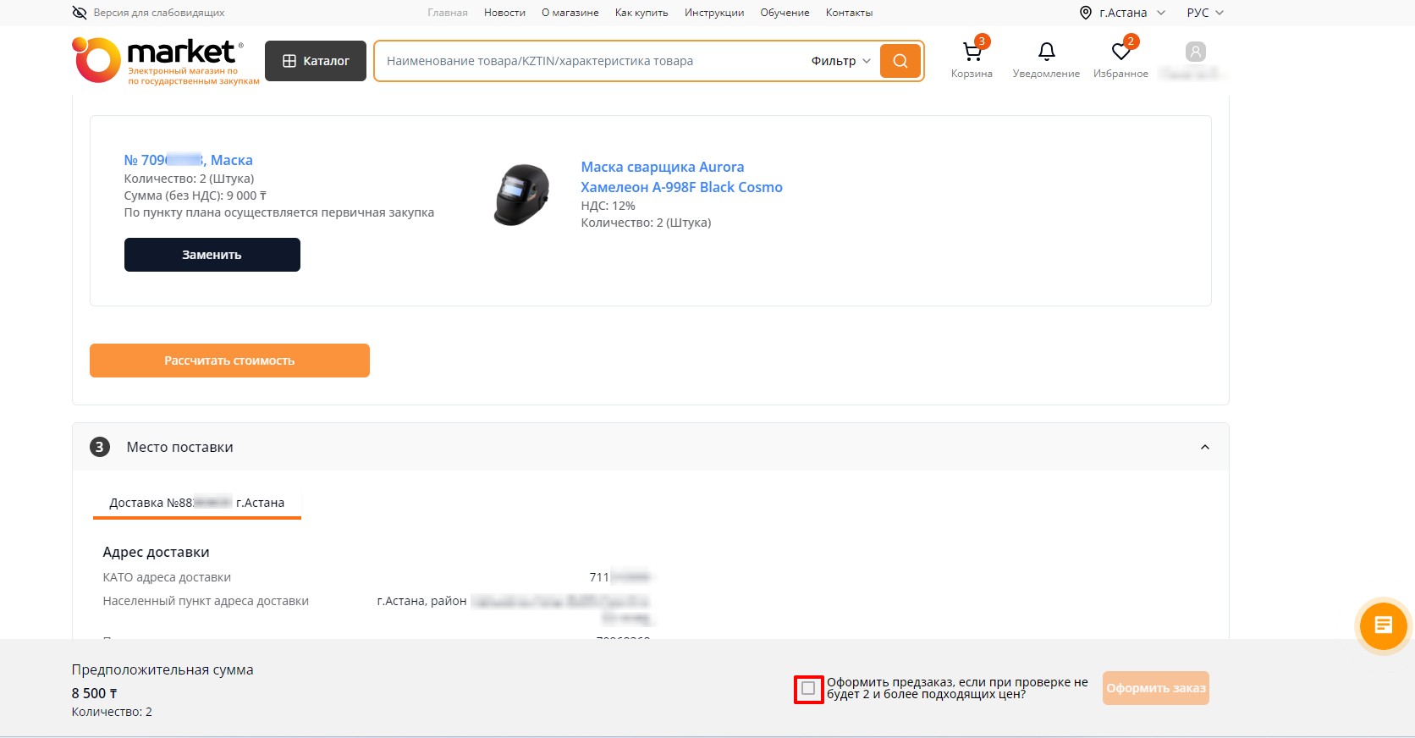Image resolution: width=1415 pixels, height=738 pixels.
Task: Select the Доставка г.Астана tab
Action: pos(196,503)
